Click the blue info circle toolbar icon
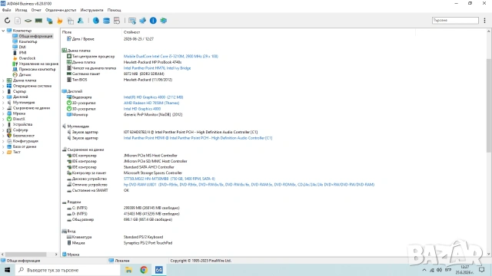 (x=153, y=21)
